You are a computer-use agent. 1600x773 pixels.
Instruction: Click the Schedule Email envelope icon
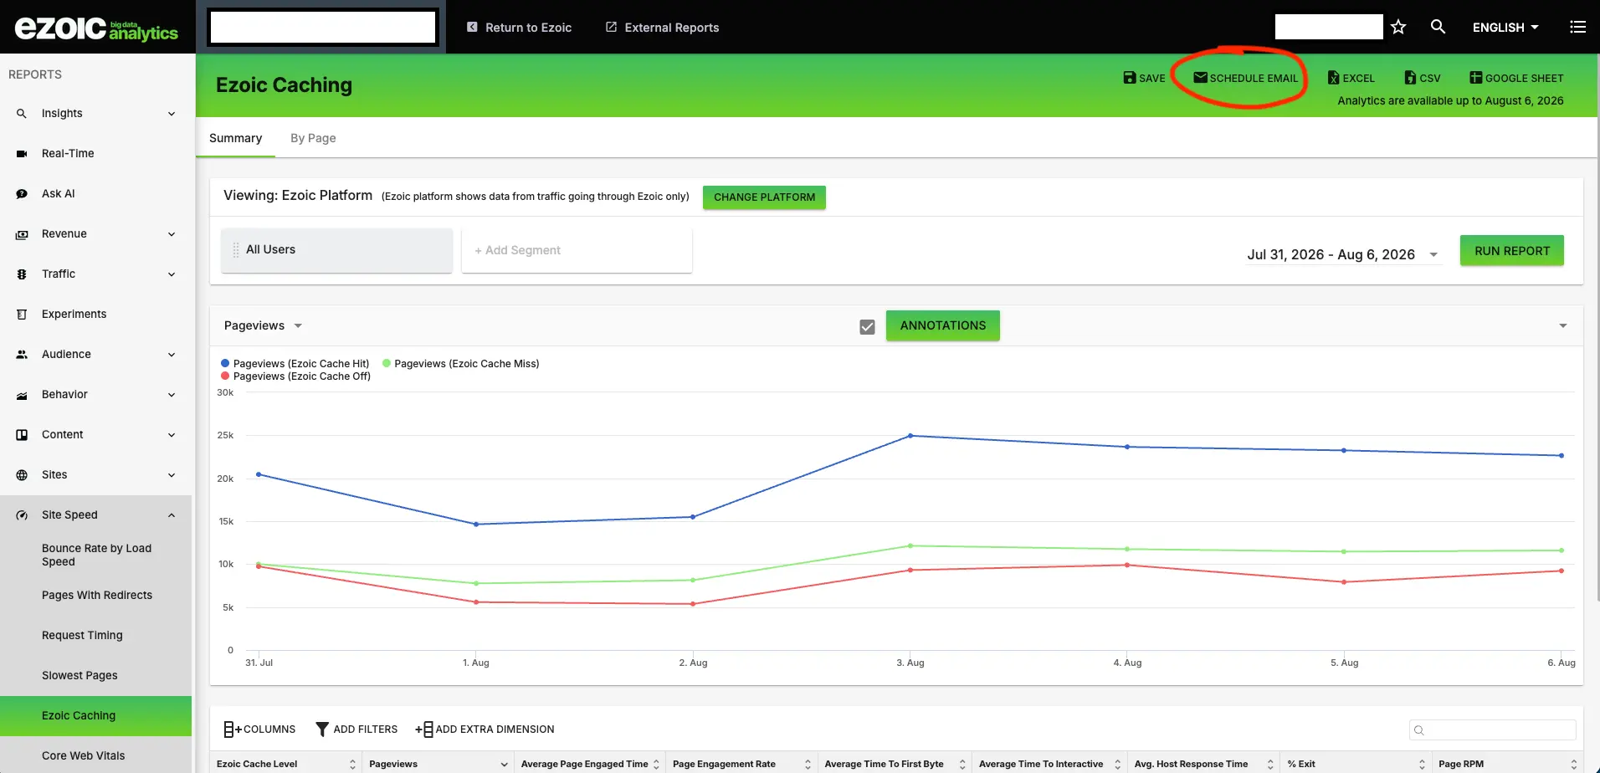click(x=1200, y=78)
